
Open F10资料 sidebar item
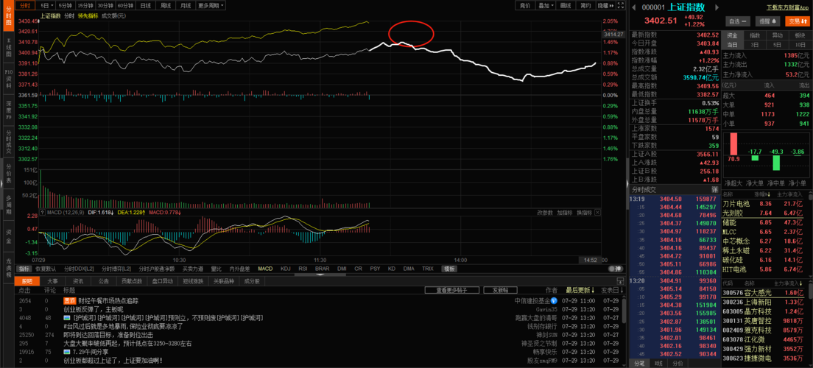pyautogui.click(x=8, y=78)
